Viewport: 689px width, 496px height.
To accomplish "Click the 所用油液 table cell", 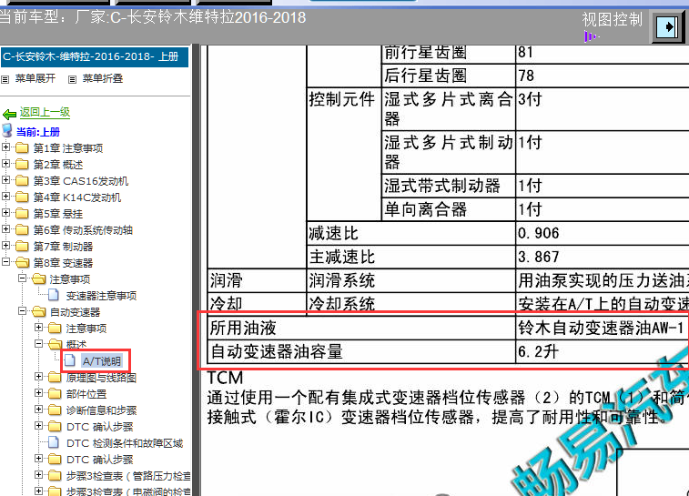I will coord(361,328).
